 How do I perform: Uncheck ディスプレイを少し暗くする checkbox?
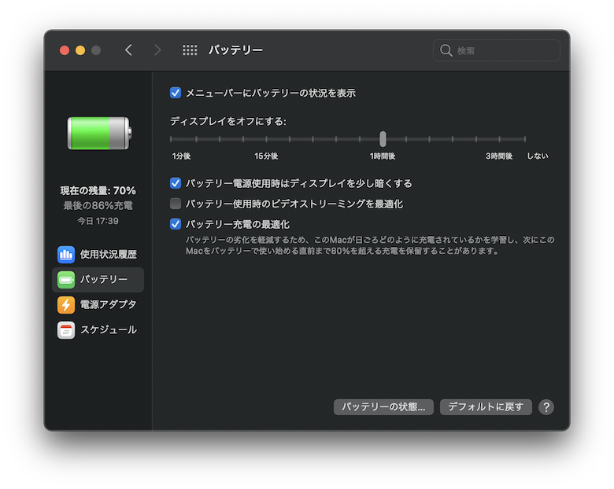(176, 183)
